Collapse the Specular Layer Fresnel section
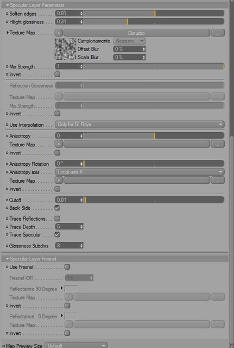234x348 pixels. point(8,259)
